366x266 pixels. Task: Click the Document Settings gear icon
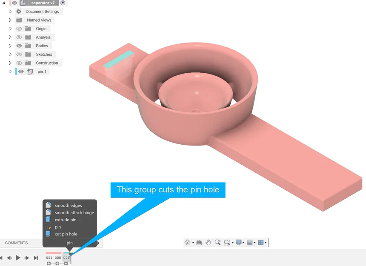click(x=18, y=11)
